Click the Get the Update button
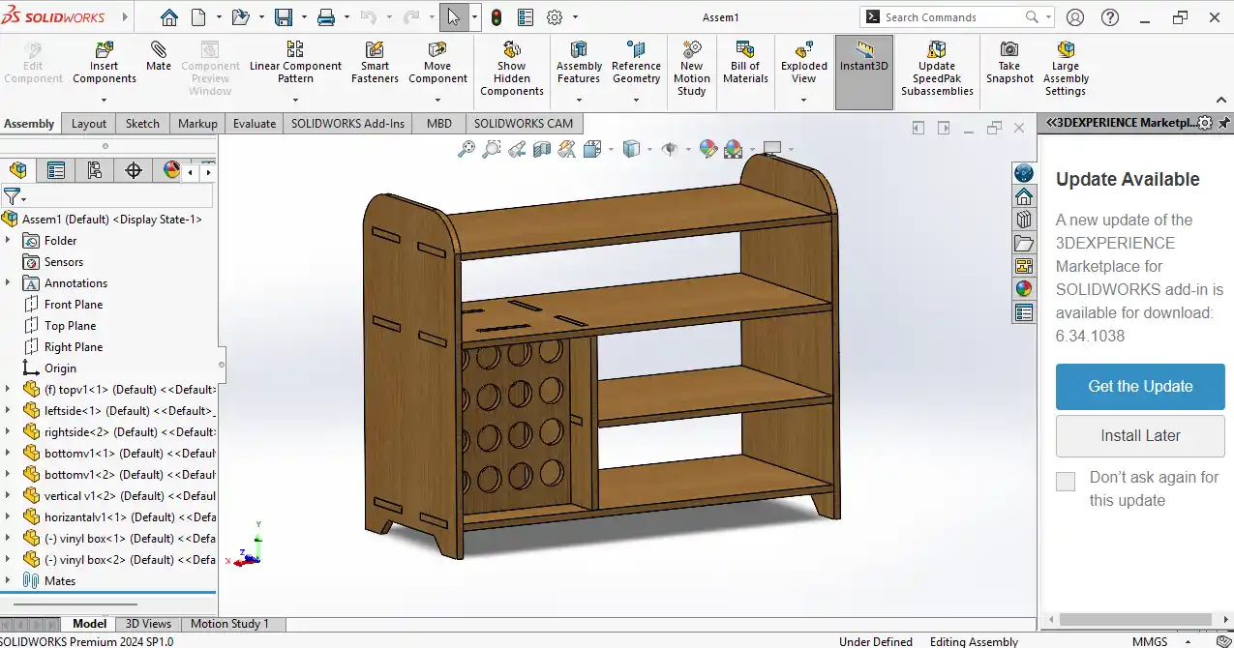The height and width of the screenshot is (648, 1234). [1140, 387]
